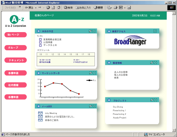Screen dimensions: 177x137
Task: Open the ドキュメント sidebar button
Action: tap(16, 60)
